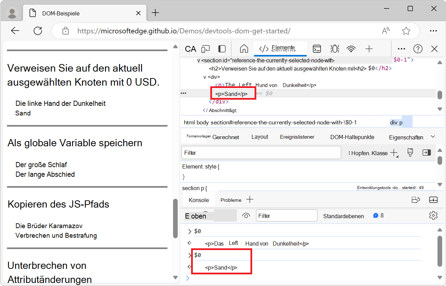Expand the more tools ellipsis menu
The width and height of the screenshot is (446, 286).
(x=401, y=49)
